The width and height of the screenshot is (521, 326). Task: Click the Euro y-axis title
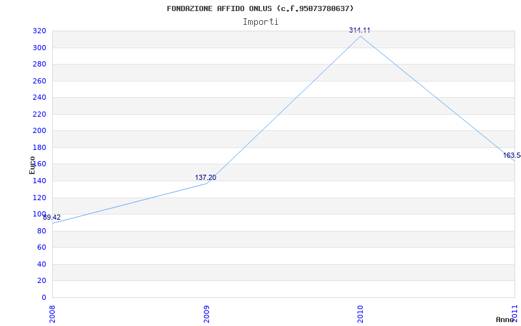pos(32,165)
